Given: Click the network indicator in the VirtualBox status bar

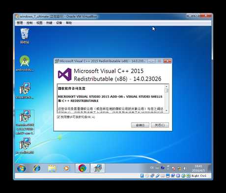Looking at the screenshot, I should click(152, 176).
